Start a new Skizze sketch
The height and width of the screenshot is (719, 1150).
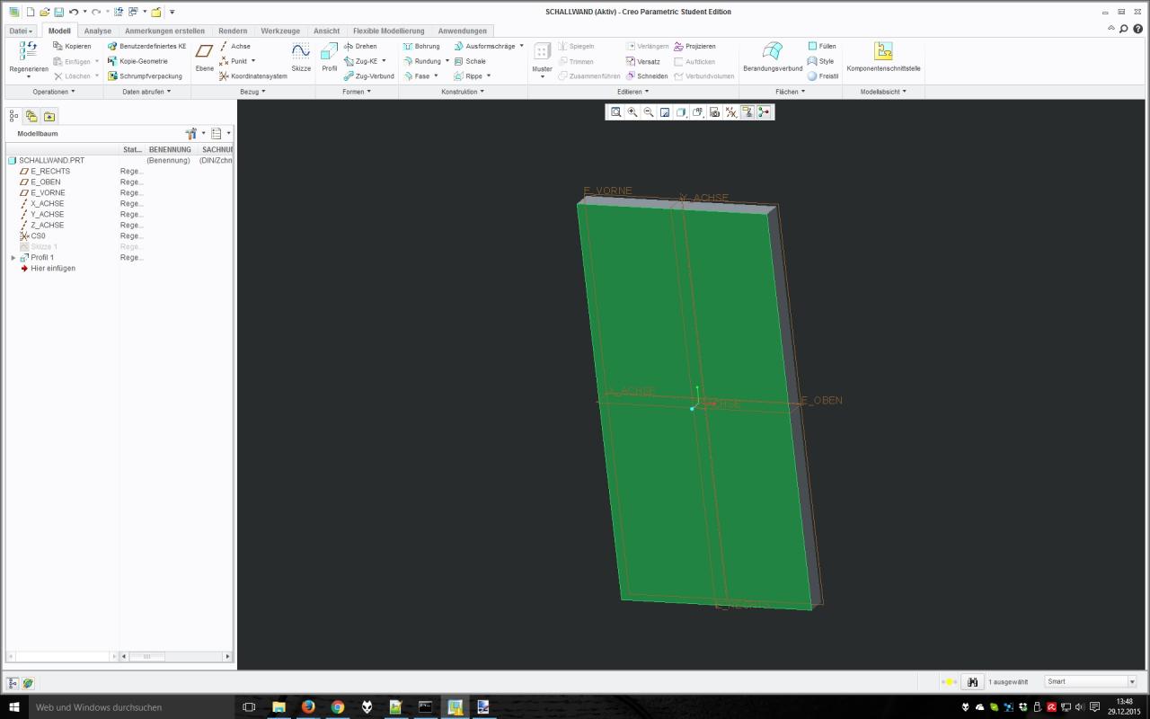(x=300, y=56)
